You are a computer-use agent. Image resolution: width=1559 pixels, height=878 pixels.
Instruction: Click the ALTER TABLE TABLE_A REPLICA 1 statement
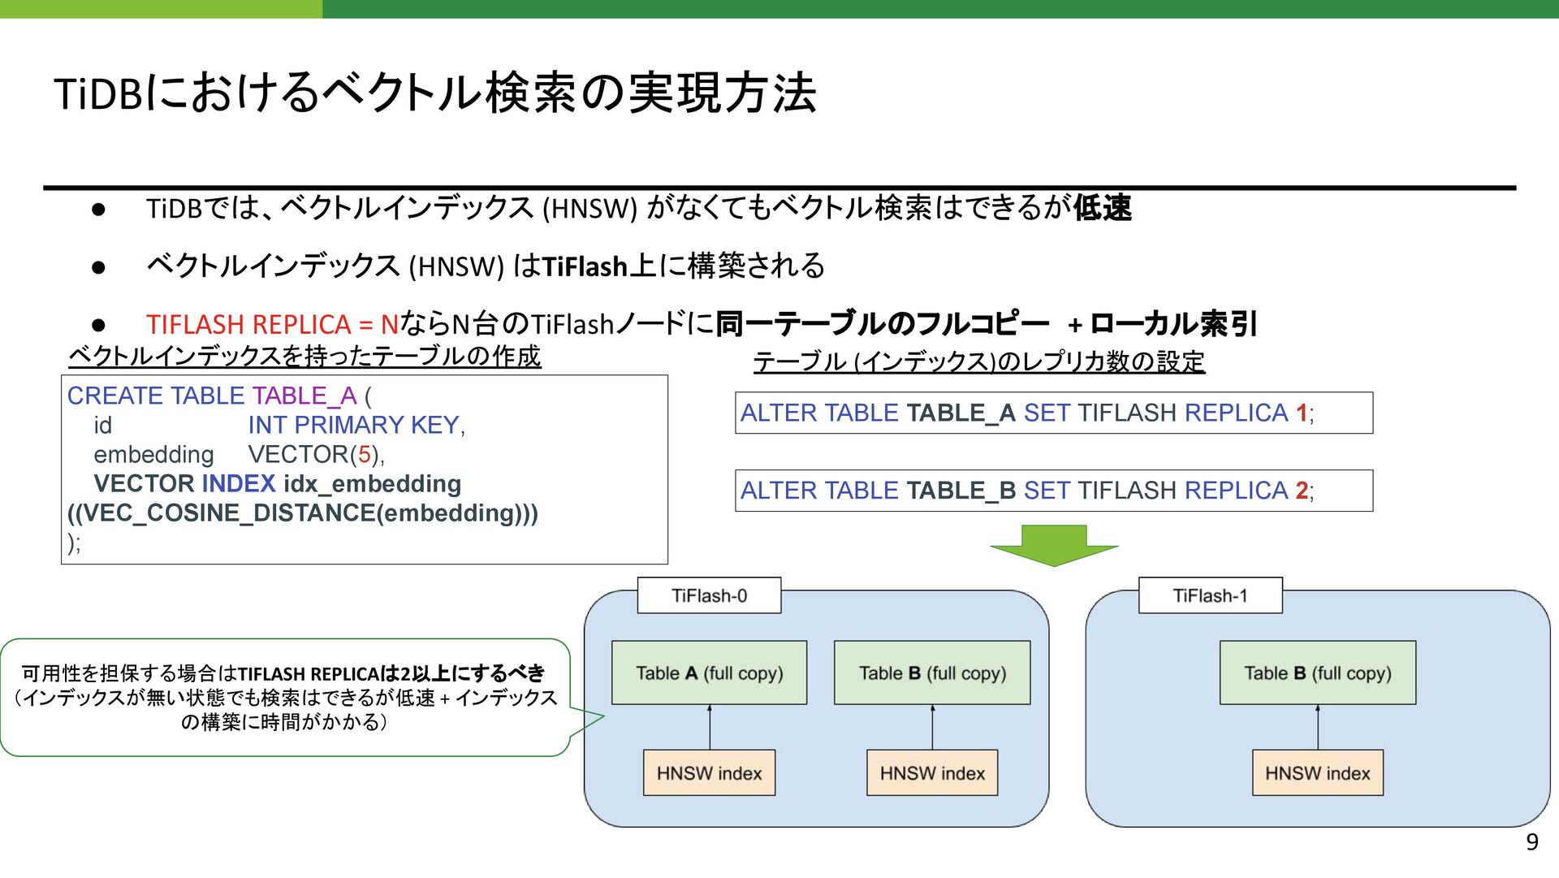tap(1054, 413)
